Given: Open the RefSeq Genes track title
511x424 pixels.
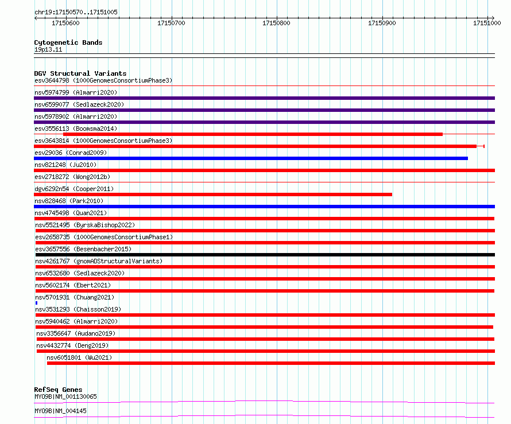Looking at the screenshot, I should point(59,390).
